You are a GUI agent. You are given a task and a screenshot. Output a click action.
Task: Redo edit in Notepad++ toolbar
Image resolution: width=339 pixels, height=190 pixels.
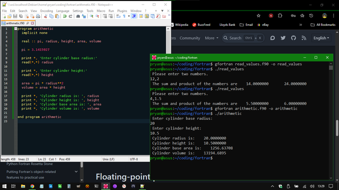click(70, 16)
